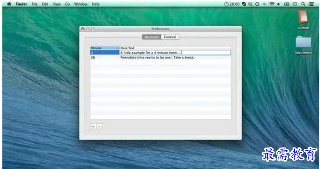The image size is (320, 169).
Task: Open the Go menu
Action: pyautogui.click(x=68, y=4)
